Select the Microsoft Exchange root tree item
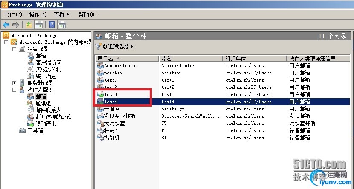 pyautogui.click(x=34, y=36)
